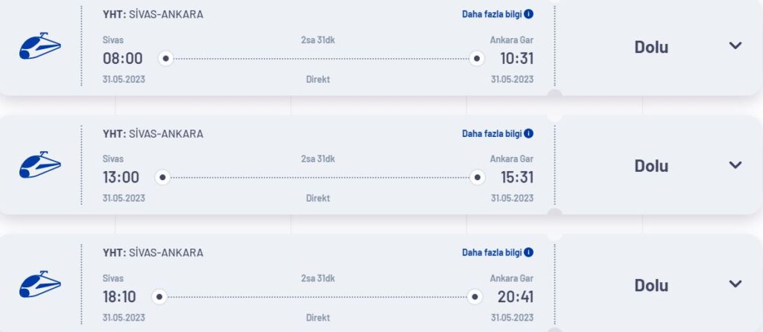Click the train icon for the 13:00 departure
This screenshot has width=763, height=332.
coord(39,165)
